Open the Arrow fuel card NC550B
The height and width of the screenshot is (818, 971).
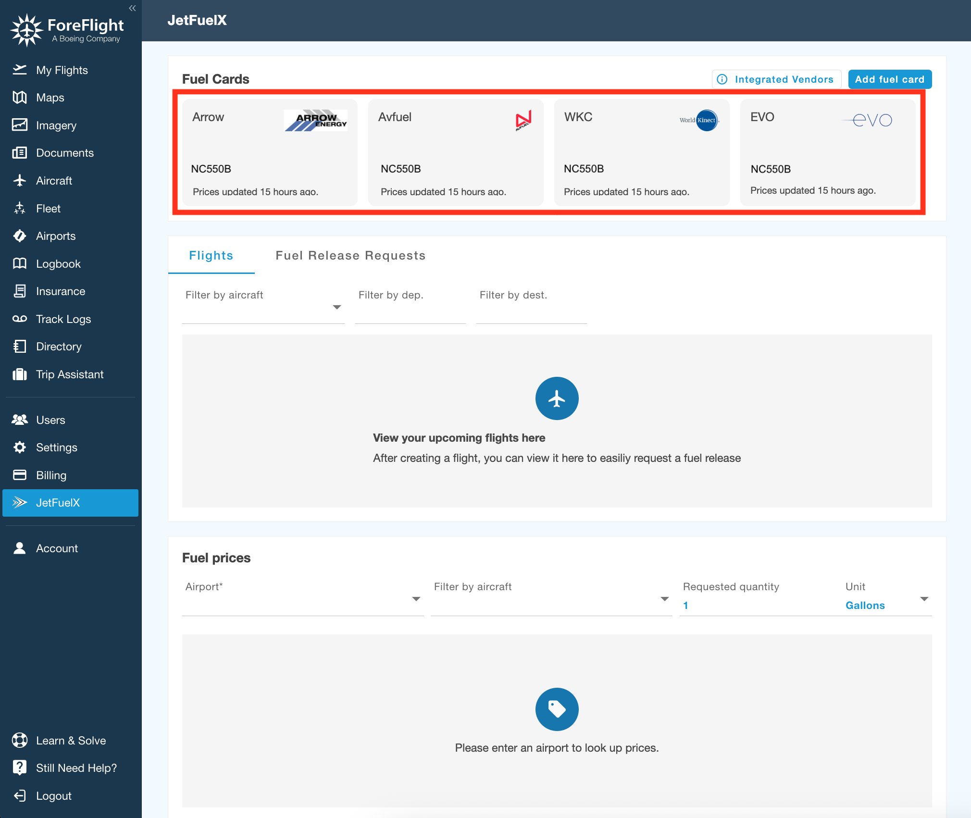point(270,152)
